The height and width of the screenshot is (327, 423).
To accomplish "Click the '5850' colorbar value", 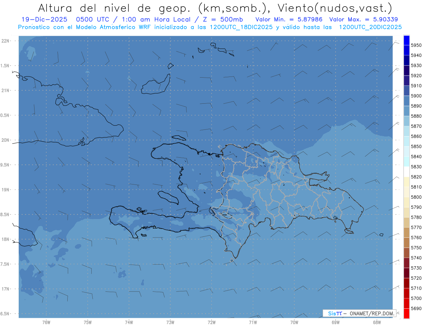I will [x=416, y=146].
